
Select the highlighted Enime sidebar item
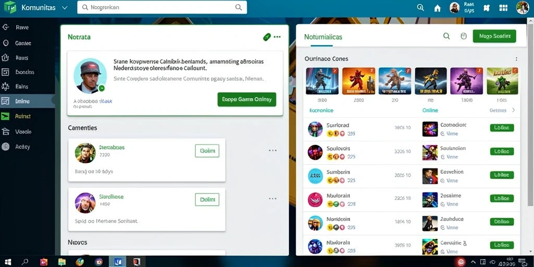[27, 101]
